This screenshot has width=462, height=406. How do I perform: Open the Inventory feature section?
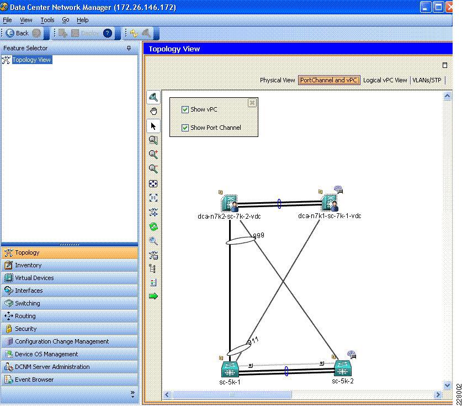(x=70, y=265)
